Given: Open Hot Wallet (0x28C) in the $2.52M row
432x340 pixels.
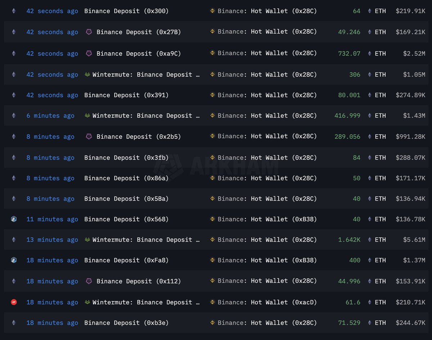Looking at the screenshot, I should 284,53.
